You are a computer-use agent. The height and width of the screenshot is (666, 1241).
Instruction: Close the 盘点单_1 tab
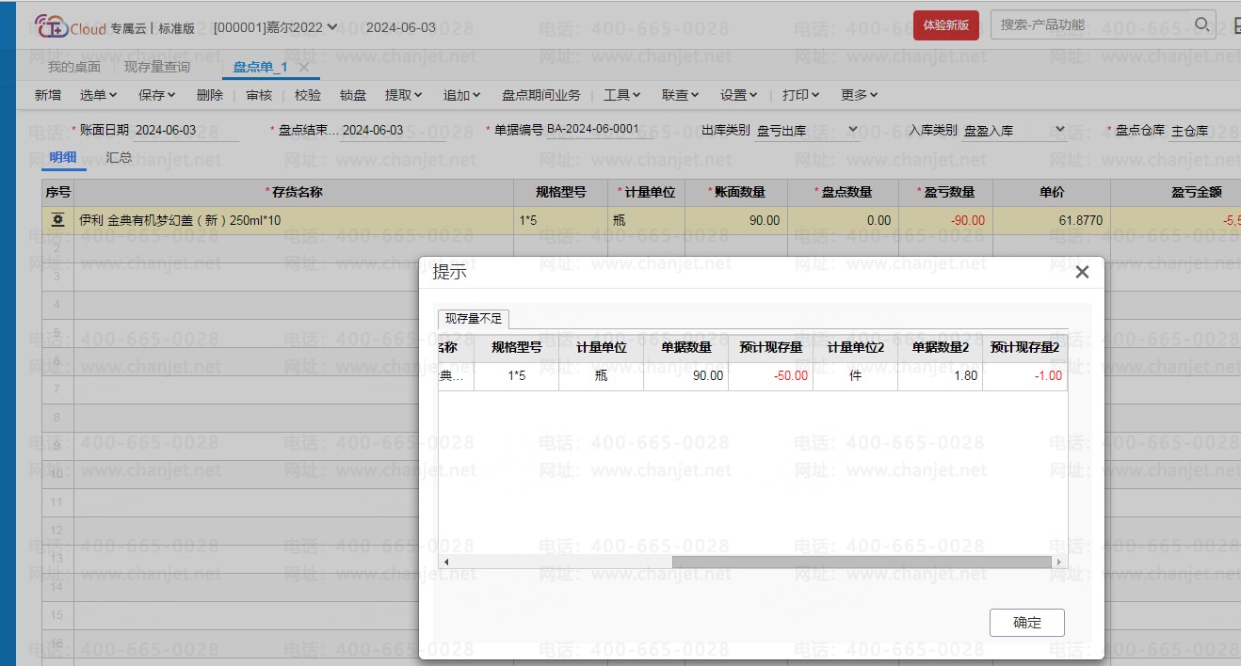[304, 67]
